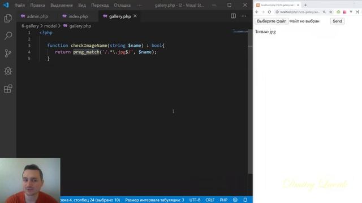The width and height of the screenshot is (362, 203).
Task: Expand gallery.php breadcrumb symbols
Action: coord(80,26)
